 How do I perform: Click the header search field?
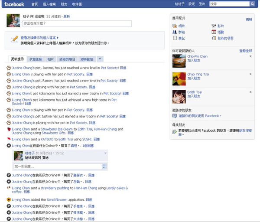coord(230,4)
